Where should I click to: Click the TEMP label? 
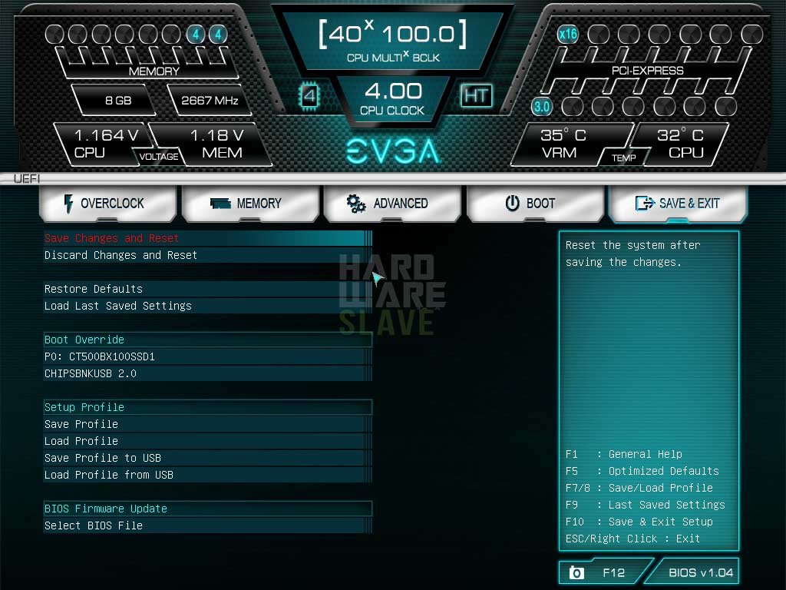pyautogui.click(x=623, y=158)
